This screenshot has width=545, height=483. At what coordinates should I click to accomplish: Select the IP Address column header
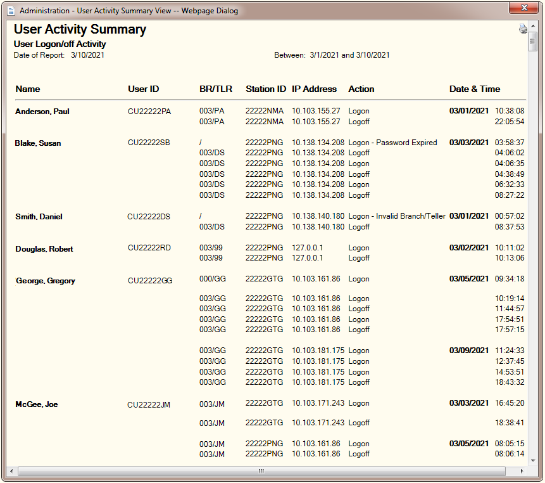(x=314, y=89)
